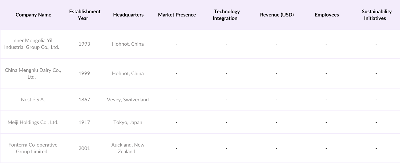Click the Sustainability Initiatives column header
The width and height of the screenshot is (400, 163).
tap(376, 15)
